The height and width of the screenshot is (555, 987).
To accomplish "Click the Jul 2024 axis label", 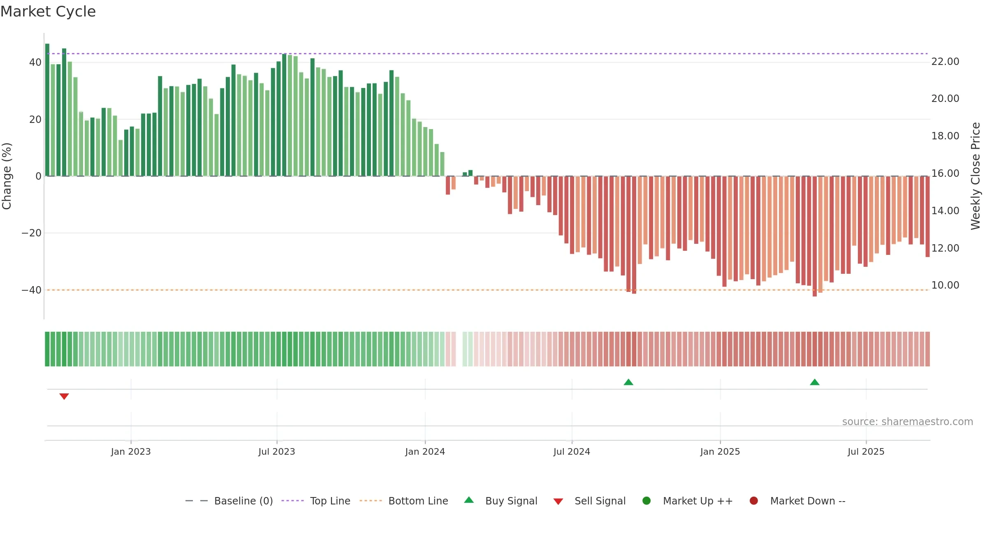I will (x=572, y=452).
